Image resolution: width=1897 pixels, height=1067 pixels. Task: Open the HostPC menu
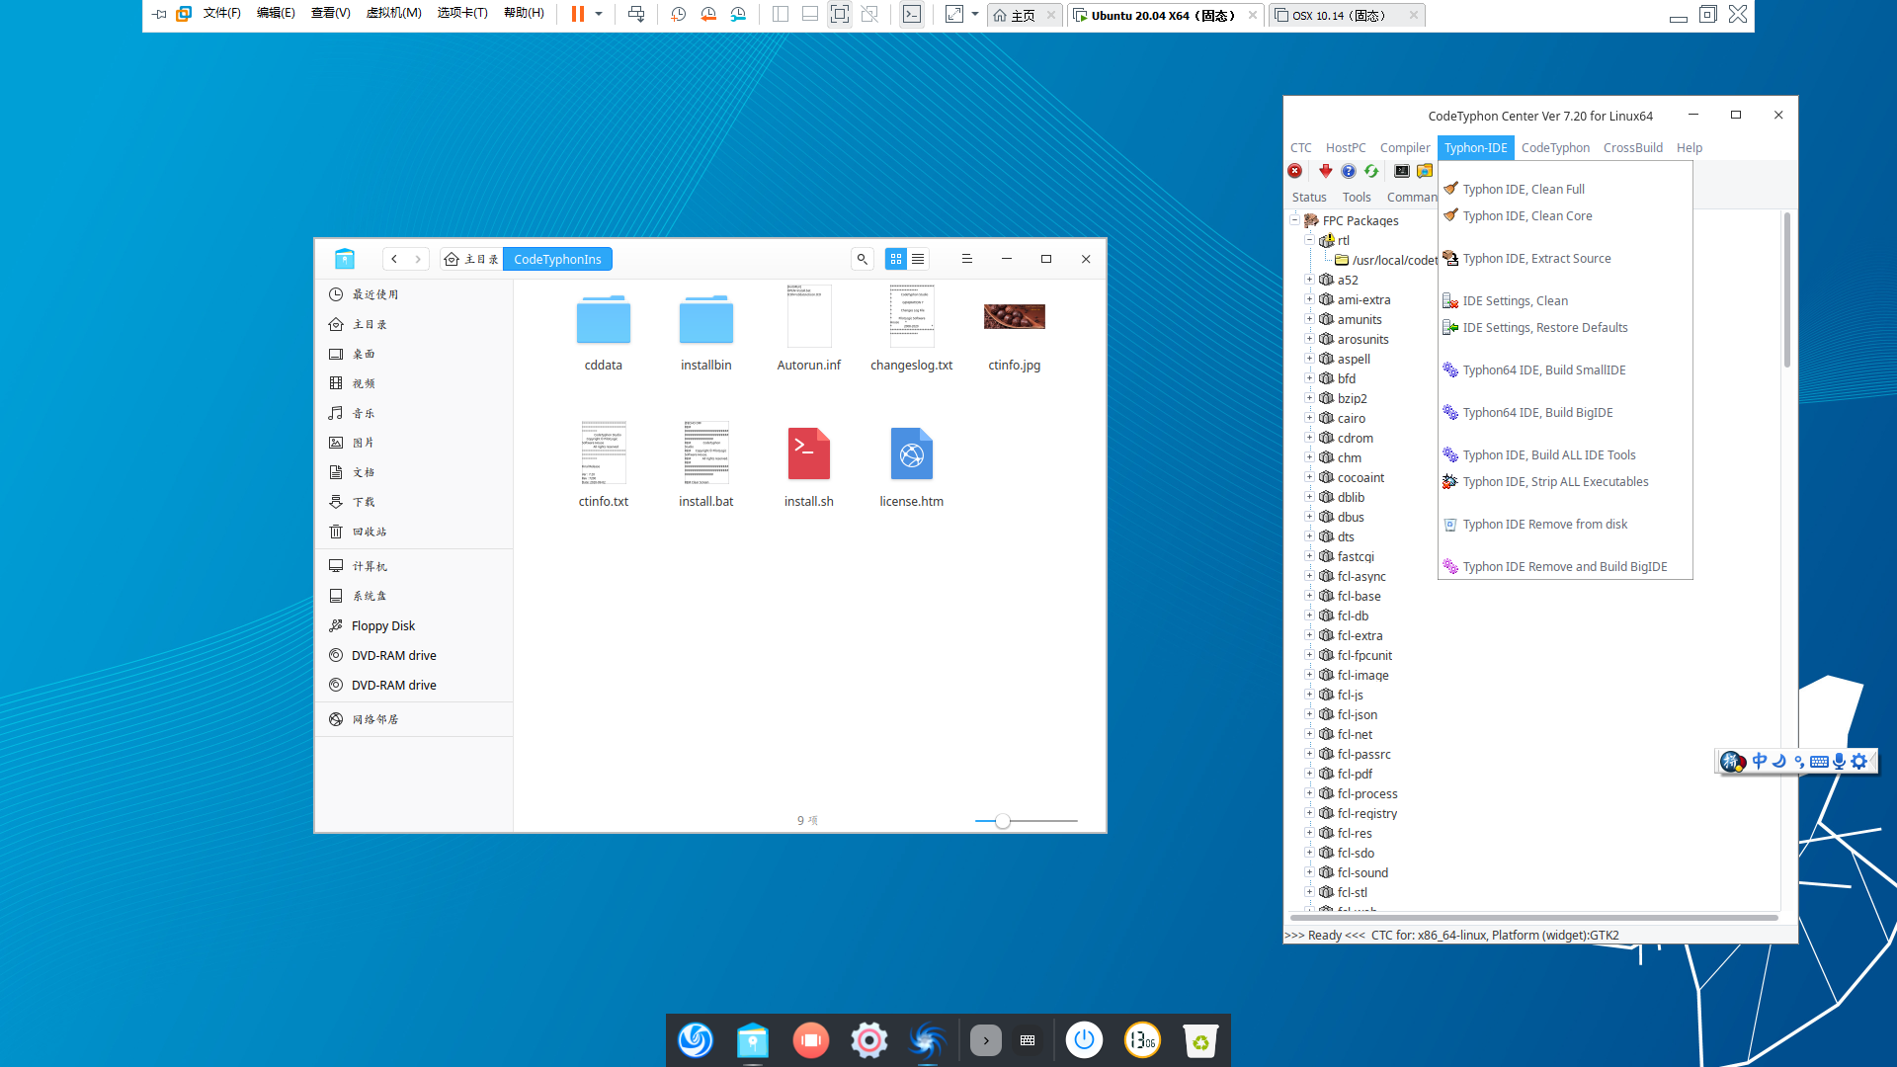1346,147
